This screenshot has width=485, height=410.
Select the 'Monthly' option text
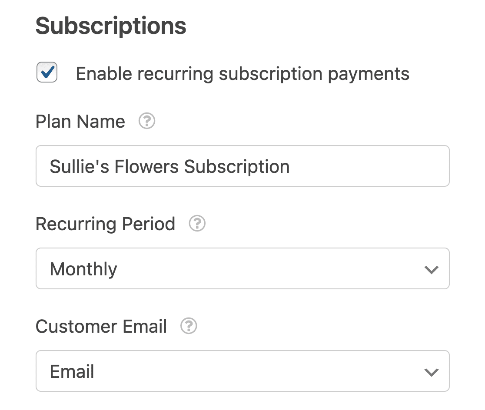83,269
